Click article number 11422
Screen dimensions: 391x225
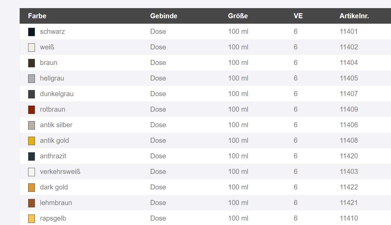pyautogui.click(x=349, y=187)
